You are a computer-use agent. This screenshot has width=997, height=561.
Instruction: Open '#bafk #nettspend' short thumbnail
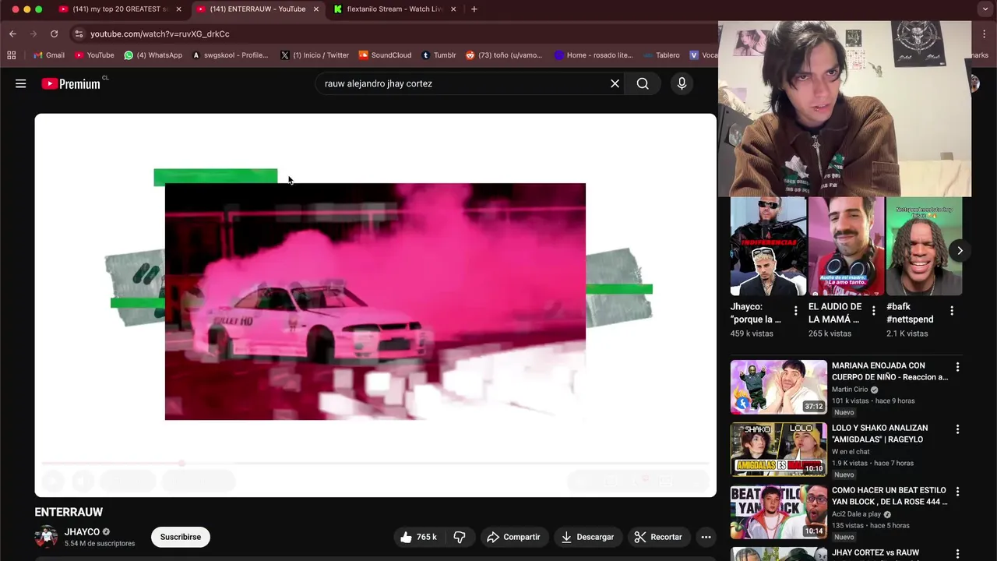[x=924, y=246]
